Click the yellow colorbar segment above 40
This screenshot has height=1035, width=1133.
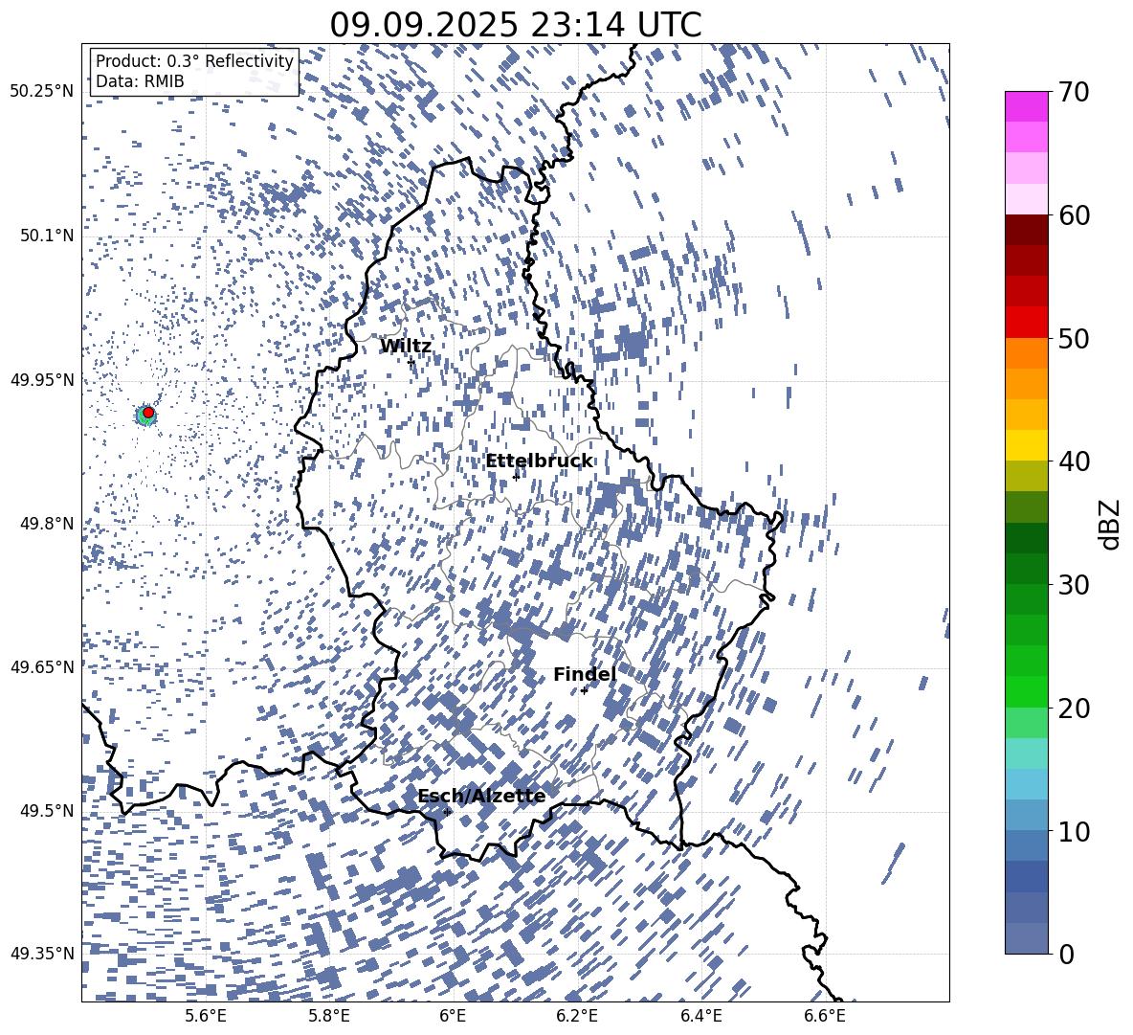coord(1026,446)
